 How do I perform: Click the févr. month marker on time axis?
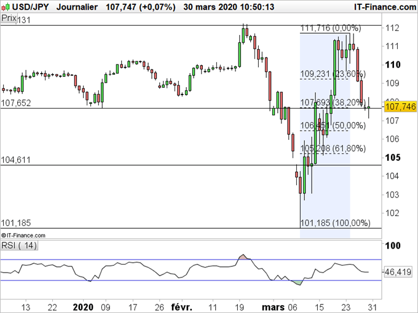point(181,307)
